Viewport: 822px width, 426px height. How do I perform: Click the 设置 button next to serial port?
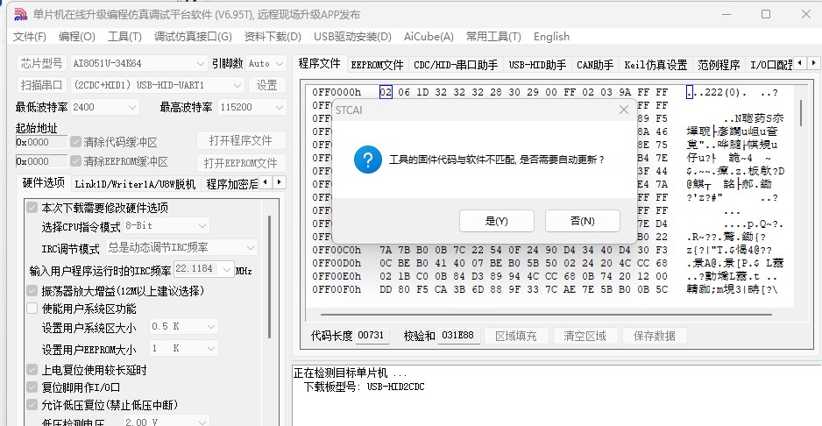pyautogui.click(x=266, y=85)
